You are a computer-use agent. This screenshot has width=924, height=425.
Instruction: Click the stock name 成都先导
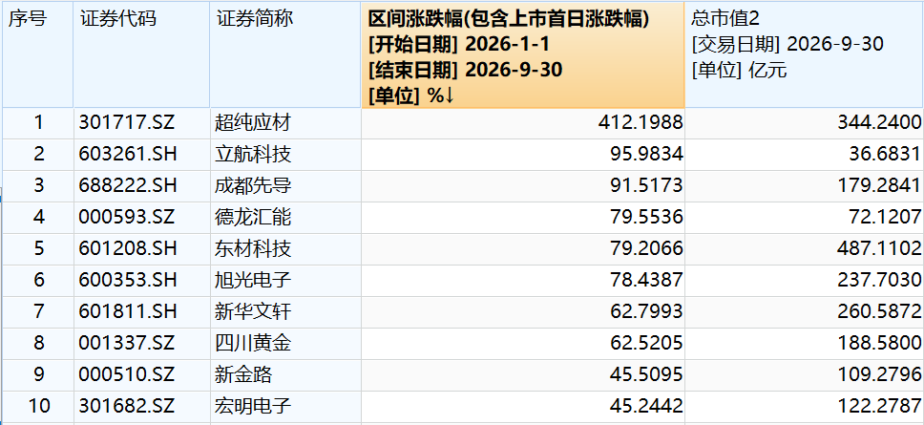(x=253, y=186)
